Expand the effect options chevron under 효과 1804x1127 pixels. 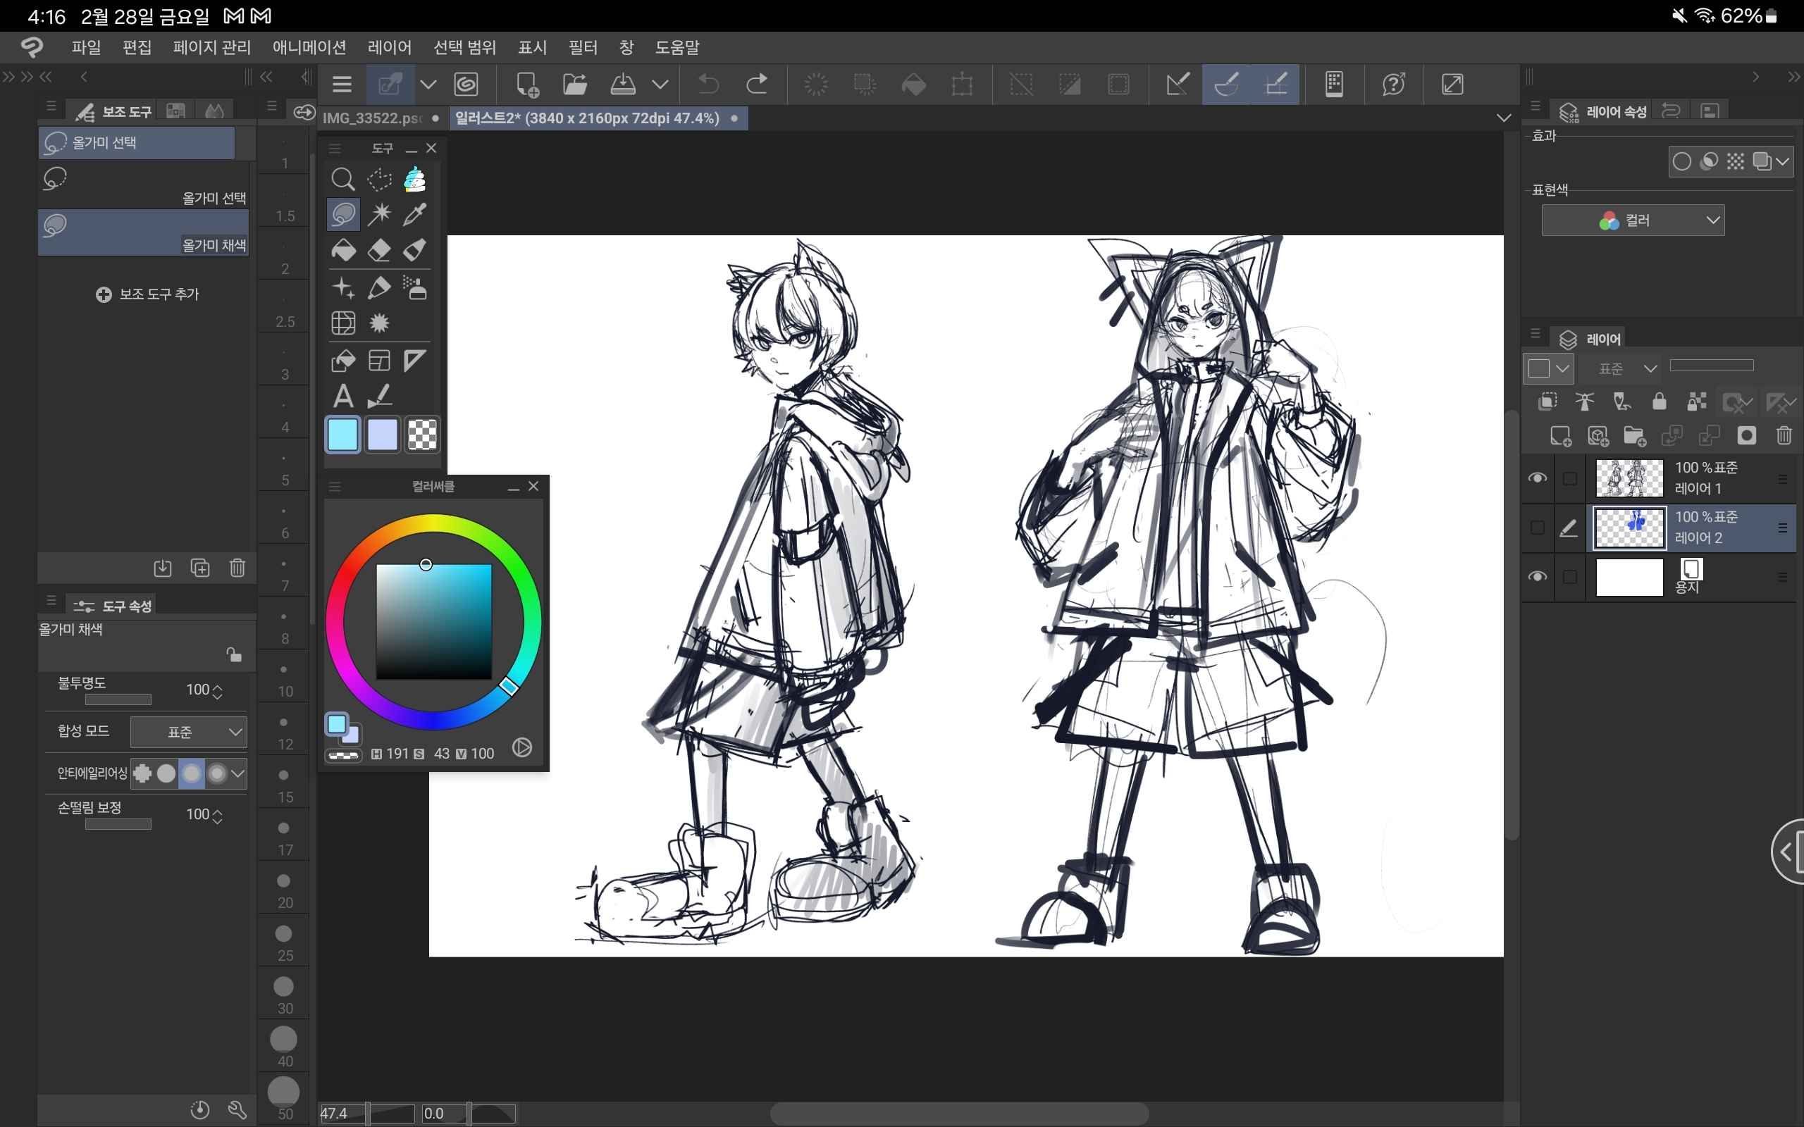point(1781,162)
